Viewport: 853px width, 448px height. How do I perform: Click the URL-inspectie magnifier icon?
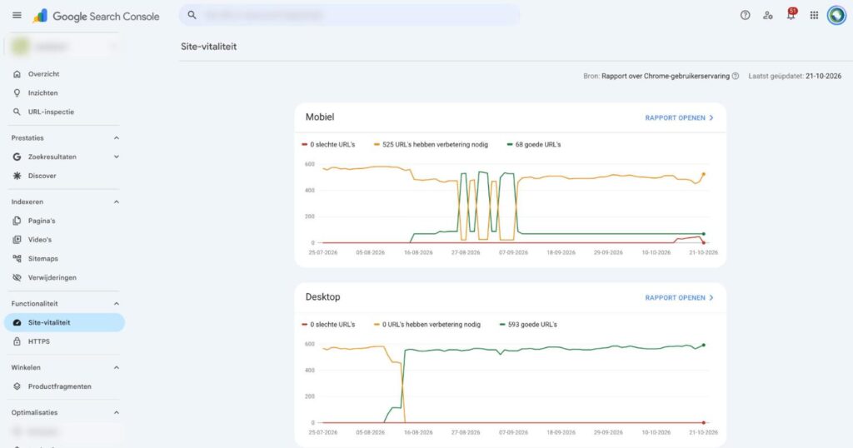[x=17, y=112]
